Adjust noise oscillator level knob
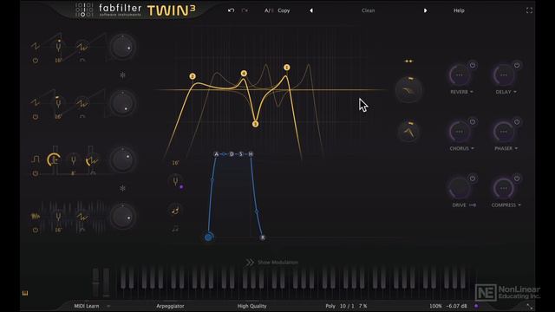This screenshot has width=555, height=312. pyautogui.click(x=122, y=217)
